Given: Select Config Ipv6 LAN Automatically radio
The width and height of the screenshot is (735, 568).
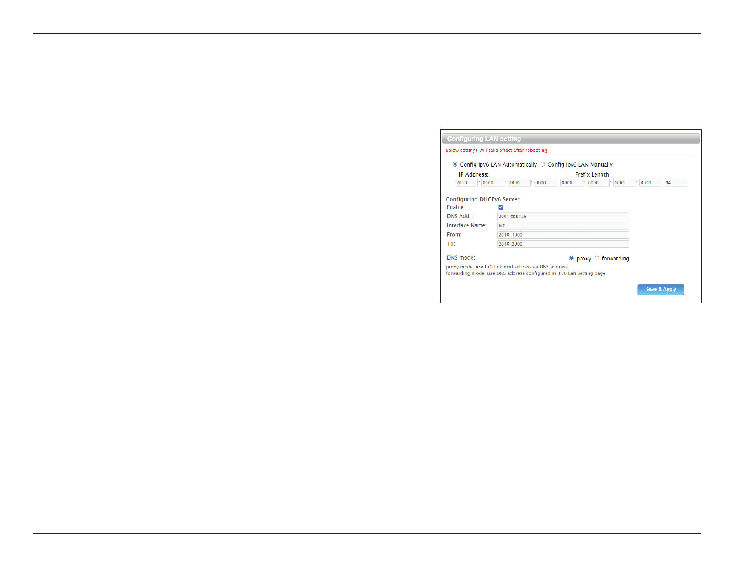Looking at the screenshot, I should pos(455,164).
